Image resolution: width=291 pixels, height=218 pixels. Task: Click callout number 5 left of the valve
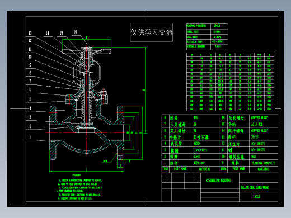tap(30, 99)
